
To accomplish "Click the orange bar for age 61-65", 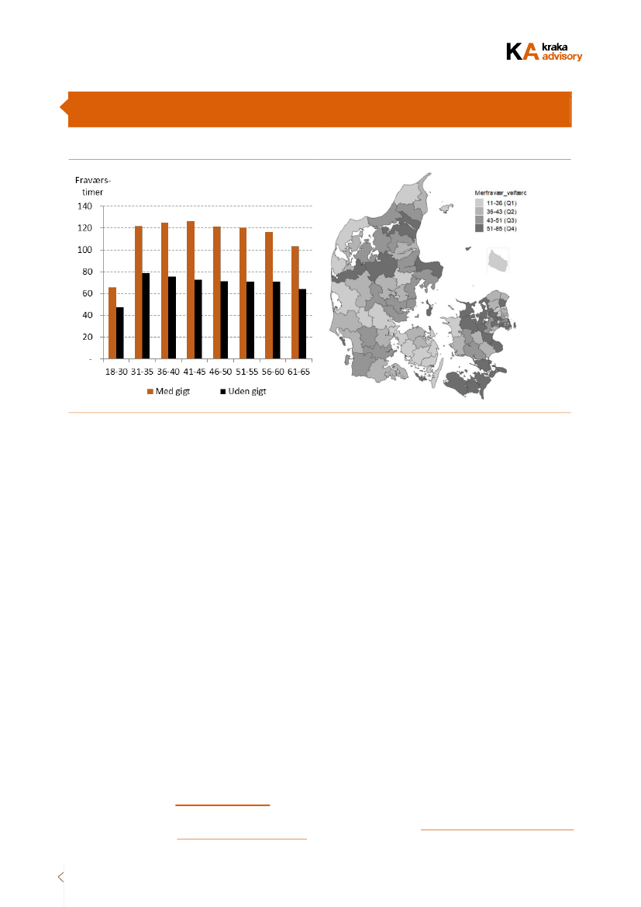I will (x=295, y=303).
